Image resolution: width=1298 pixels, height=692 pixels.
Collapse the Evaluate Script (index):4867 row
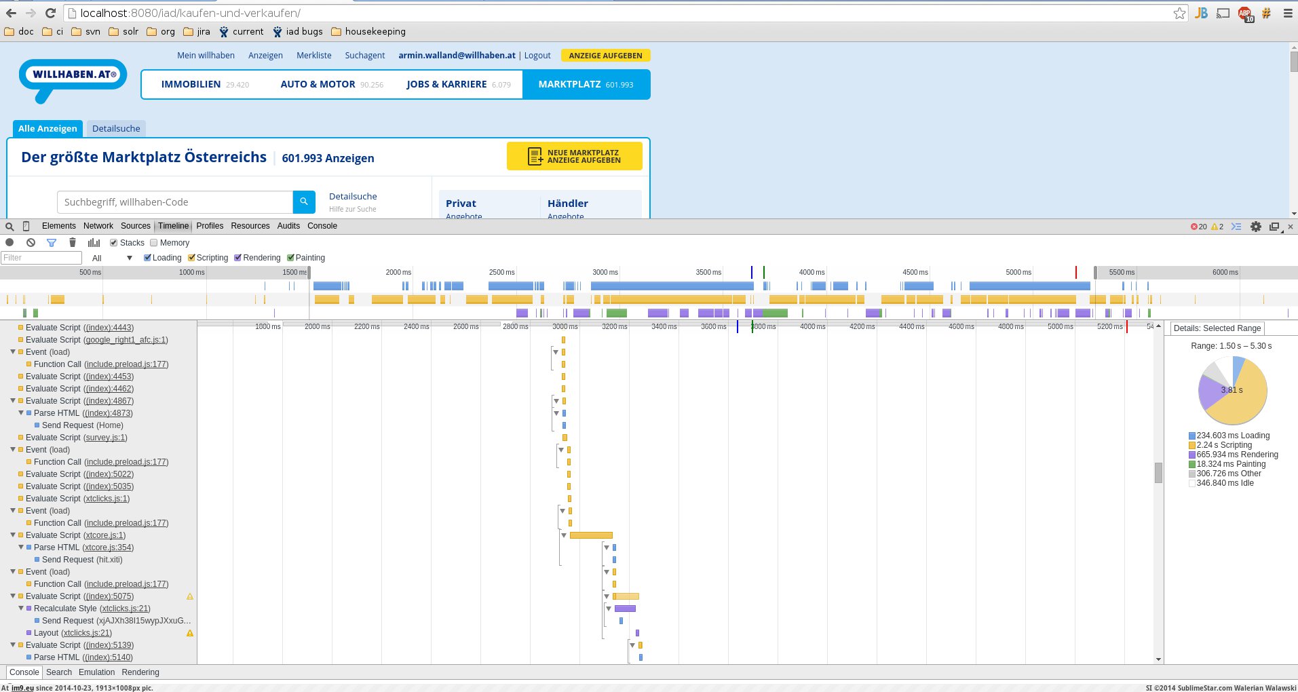(13, 401)
